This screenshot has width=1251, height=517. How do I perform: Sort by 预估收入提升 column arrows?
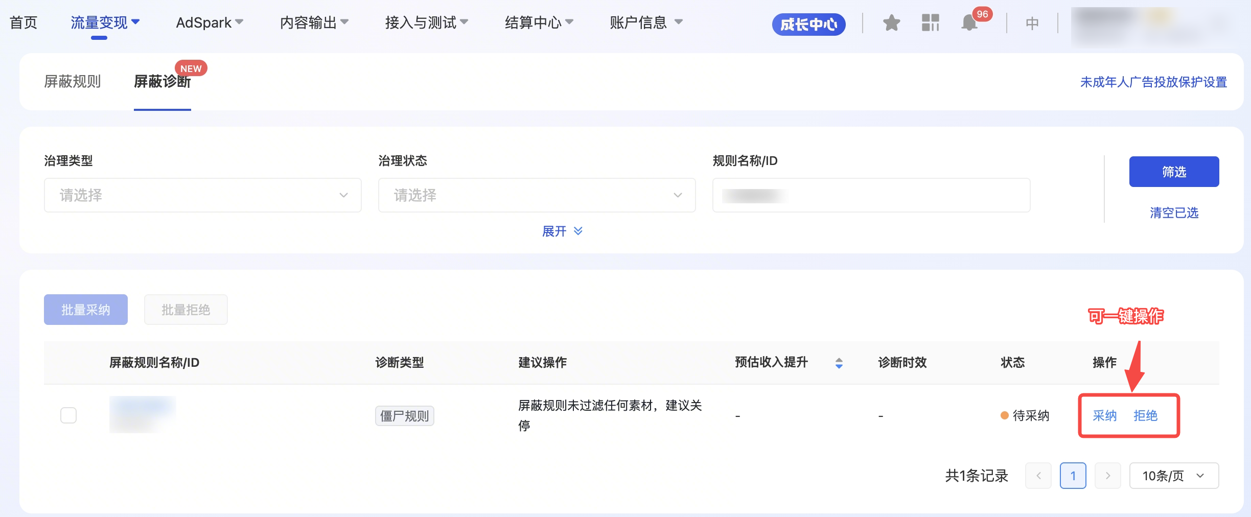point(839,363)
